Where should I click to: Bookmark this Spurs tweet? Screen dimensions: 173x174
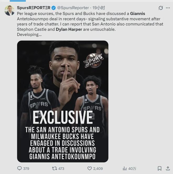pos(159,168)
